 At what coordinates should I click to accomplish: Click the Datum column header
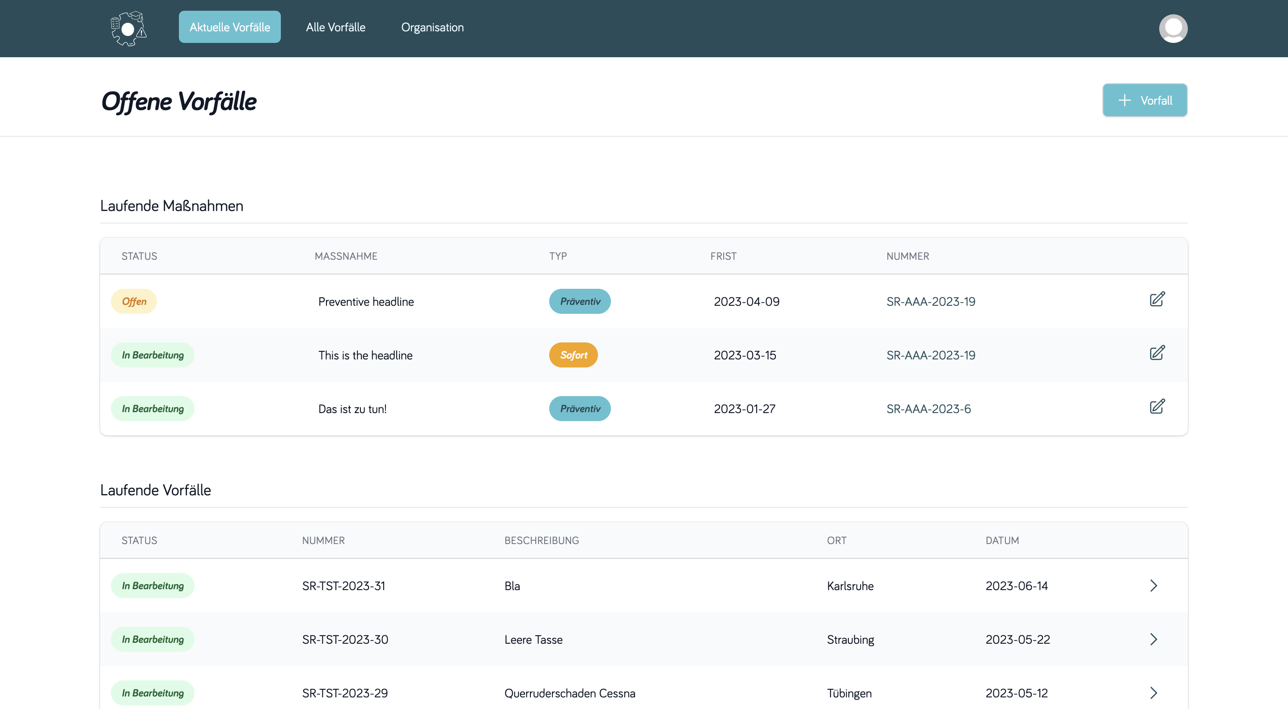pos(1001,540)
